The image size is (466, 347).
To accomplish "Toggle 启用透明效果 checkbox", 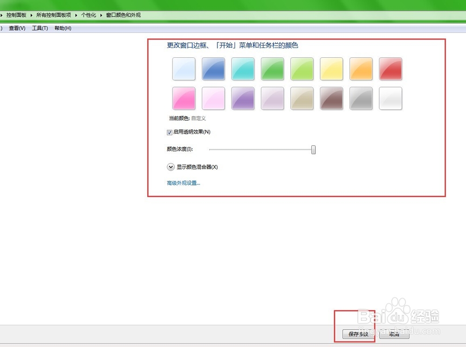I will [170, 132].
